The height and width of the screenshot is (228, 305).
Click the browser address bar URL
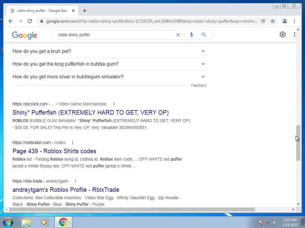pos(152,21)
